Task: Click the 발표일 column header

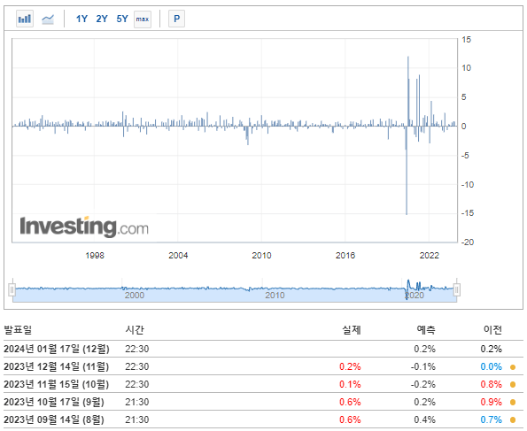Action: 18,330
